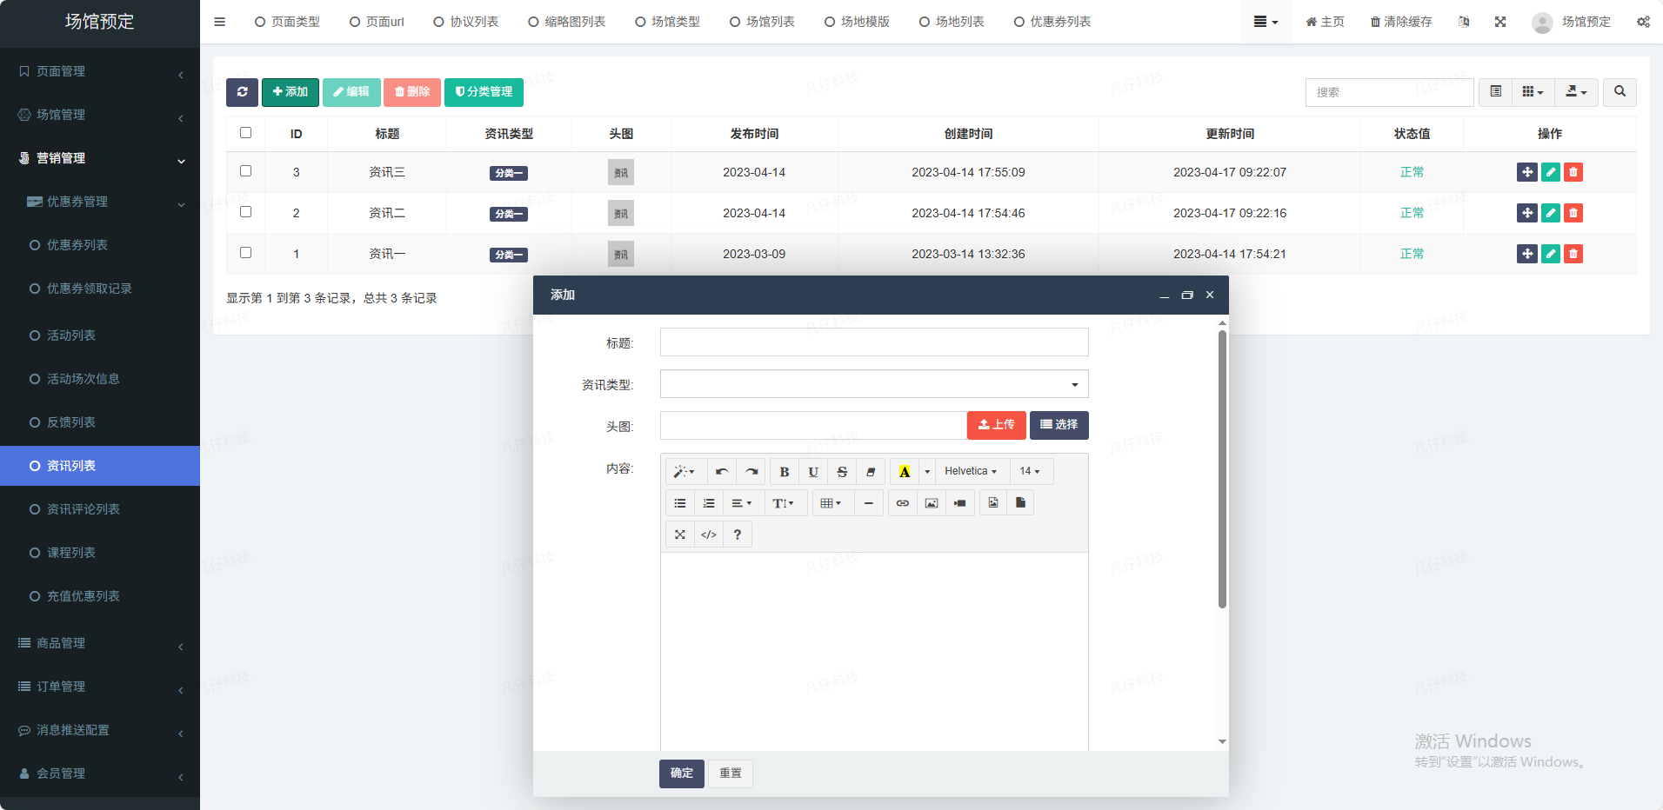Open the 资讯类型 dropdown in the form
1663x810 pixels.
tap(873, 384)
